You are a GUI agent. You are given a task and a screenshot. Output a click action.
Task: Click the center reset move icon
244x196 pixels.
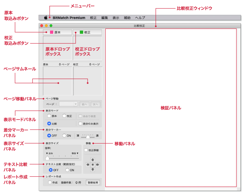pos(93,165)
